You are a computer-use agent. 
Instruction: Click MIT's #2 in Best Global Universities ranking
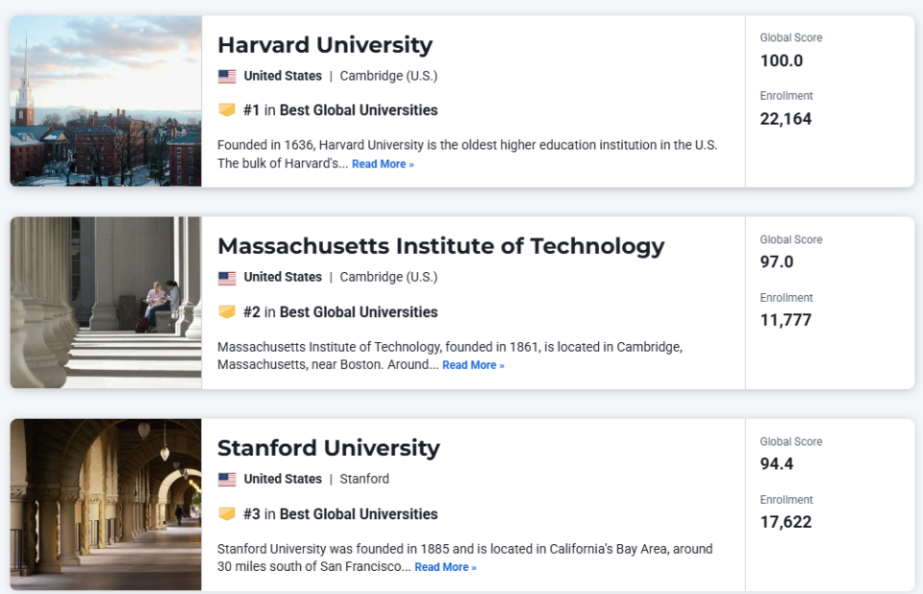click(x=340, y=312)
